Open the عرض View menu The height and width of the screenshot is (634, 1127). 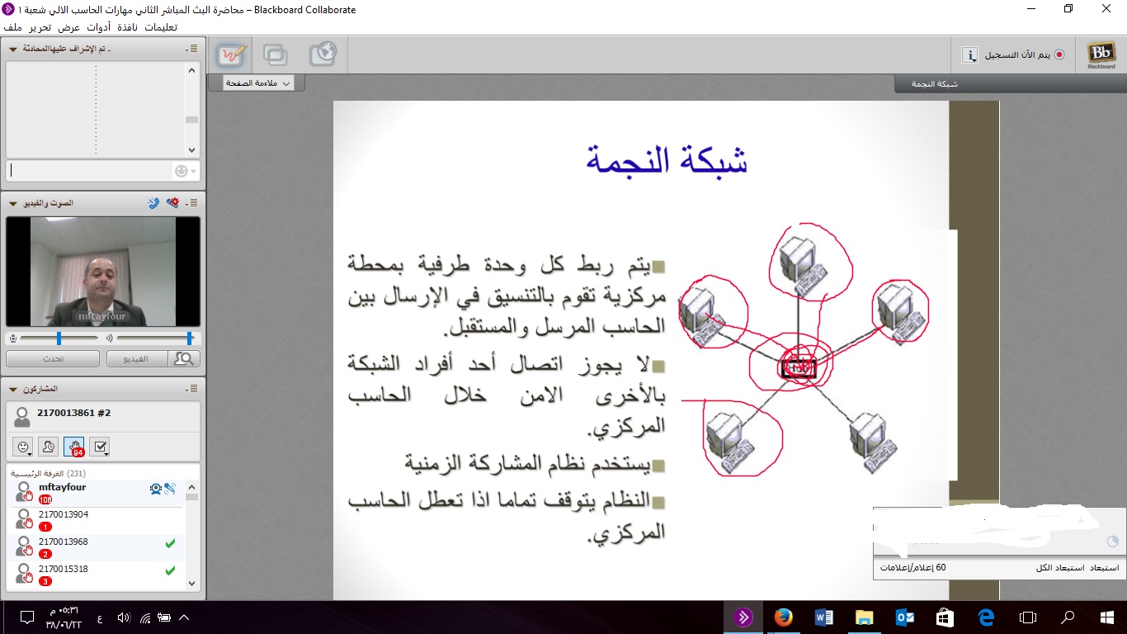click(x=69, y=27)
